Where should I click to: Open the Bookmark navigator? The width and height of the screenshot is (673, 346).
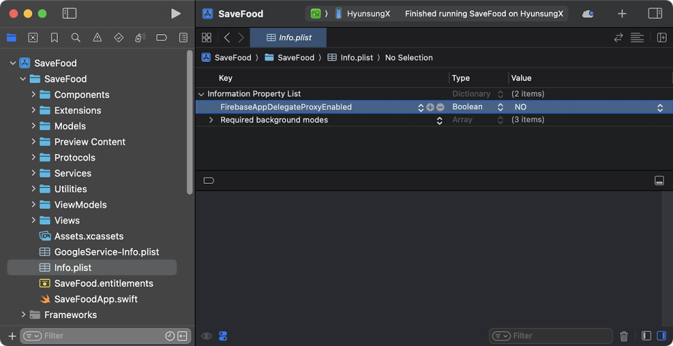click(x=54, y=38)
